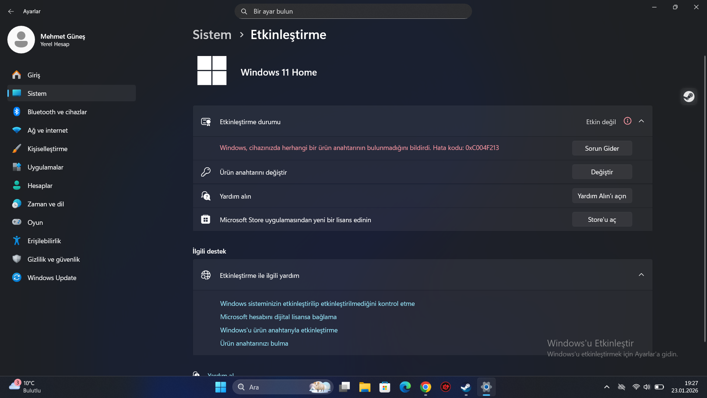Open Uygulamalar settings
This screenshot has width=707, height=398.
(71, 167)
